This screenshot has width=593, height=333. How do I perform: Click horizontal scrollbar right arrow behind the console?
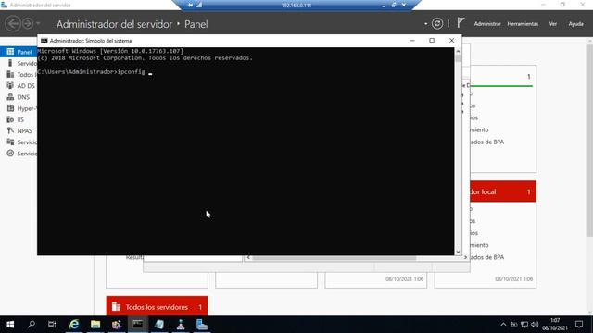coord(465,257)
